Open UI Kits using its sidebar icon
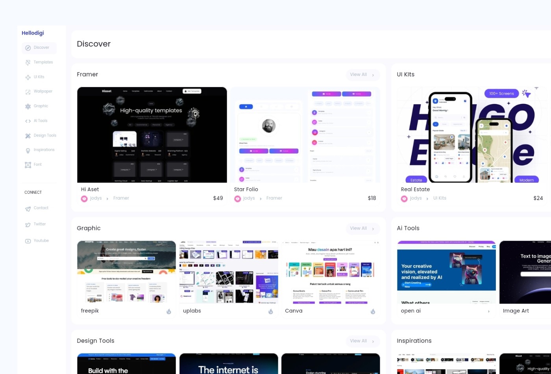The image size is (551, 374). pos(28,77)
